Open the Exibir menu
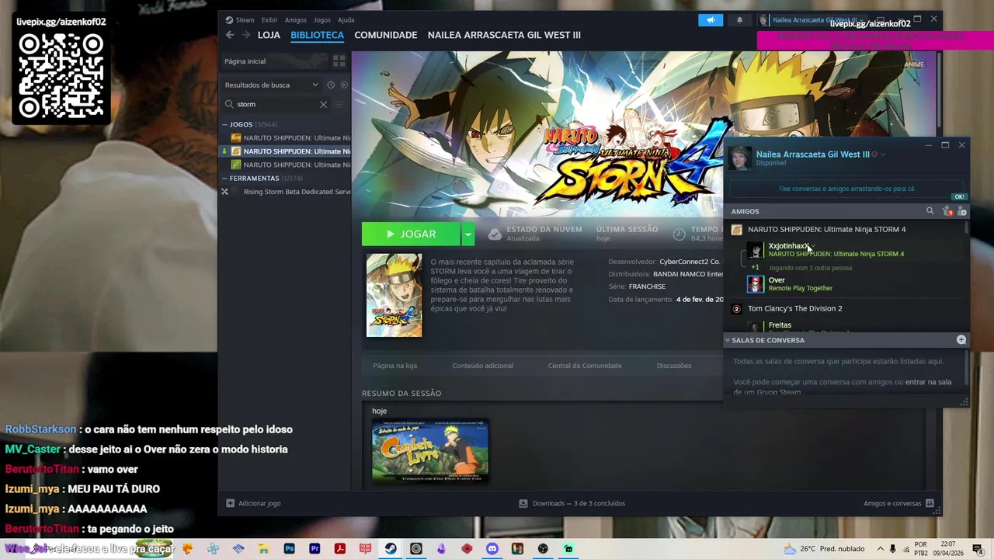994x559 pixels. point(269,20)
